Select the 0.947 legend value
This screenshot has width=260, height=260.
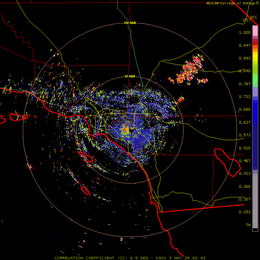(245, 45)
